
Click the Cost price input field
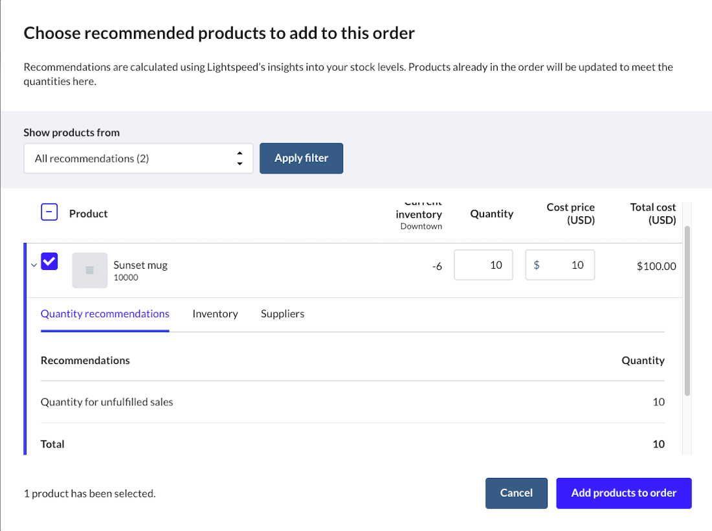point(561,265)
